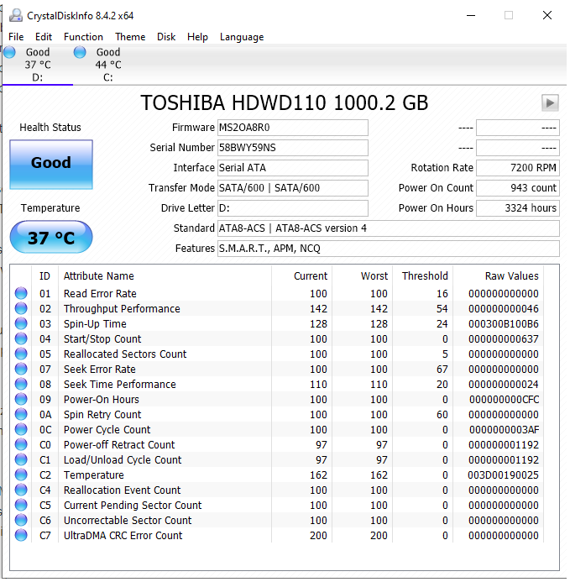Open the Edit menu
The image size is (570, 582).
coord(44,37)
